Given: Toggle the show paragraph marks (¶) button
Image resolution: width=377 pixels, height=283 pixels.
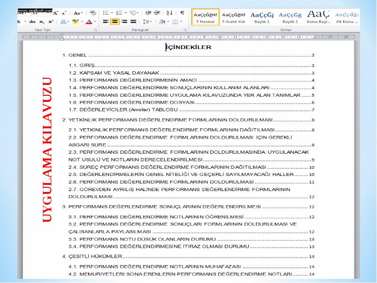Looking at the screenshot, I should click(x=182, y=13).
